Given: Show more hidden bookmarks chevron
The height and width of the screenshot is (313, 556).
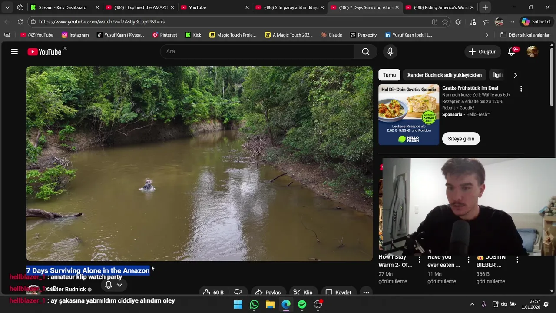Looking at the screenshot, I should coord(487,35).
